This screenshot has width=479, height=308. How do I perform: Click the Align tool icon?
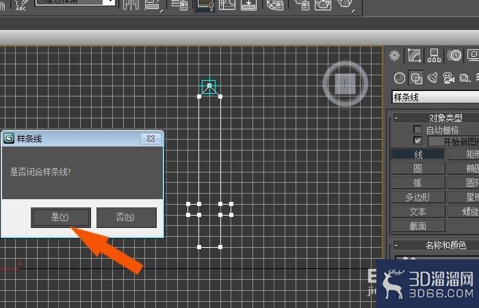pyautogui.click(x=153, y=5)
